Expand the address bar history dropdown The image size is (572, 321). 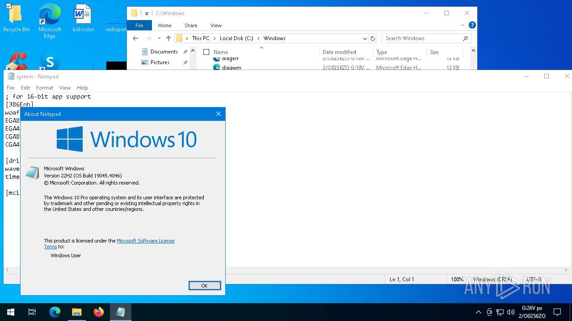click(x=365, y=38)
